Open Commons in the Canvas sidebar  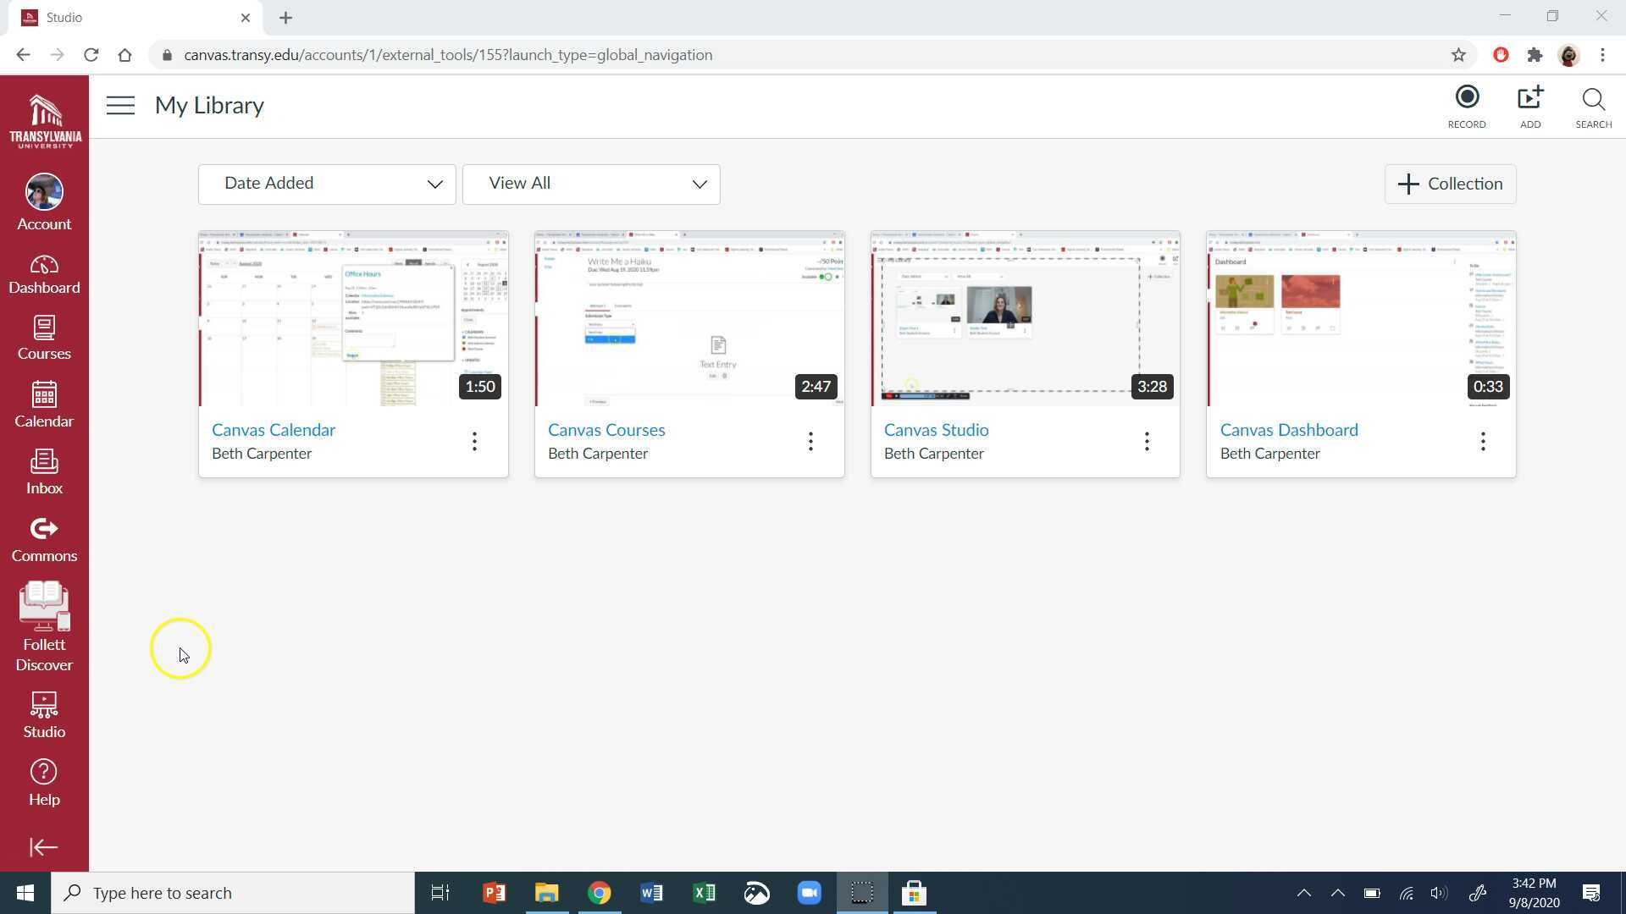[44, 540]
